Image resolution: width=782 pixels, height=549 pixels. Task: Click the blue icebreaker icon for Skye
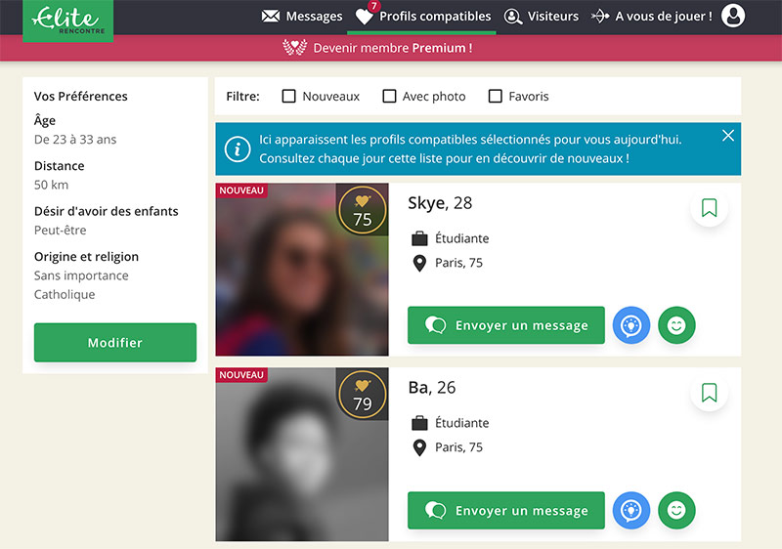[630, 325]
